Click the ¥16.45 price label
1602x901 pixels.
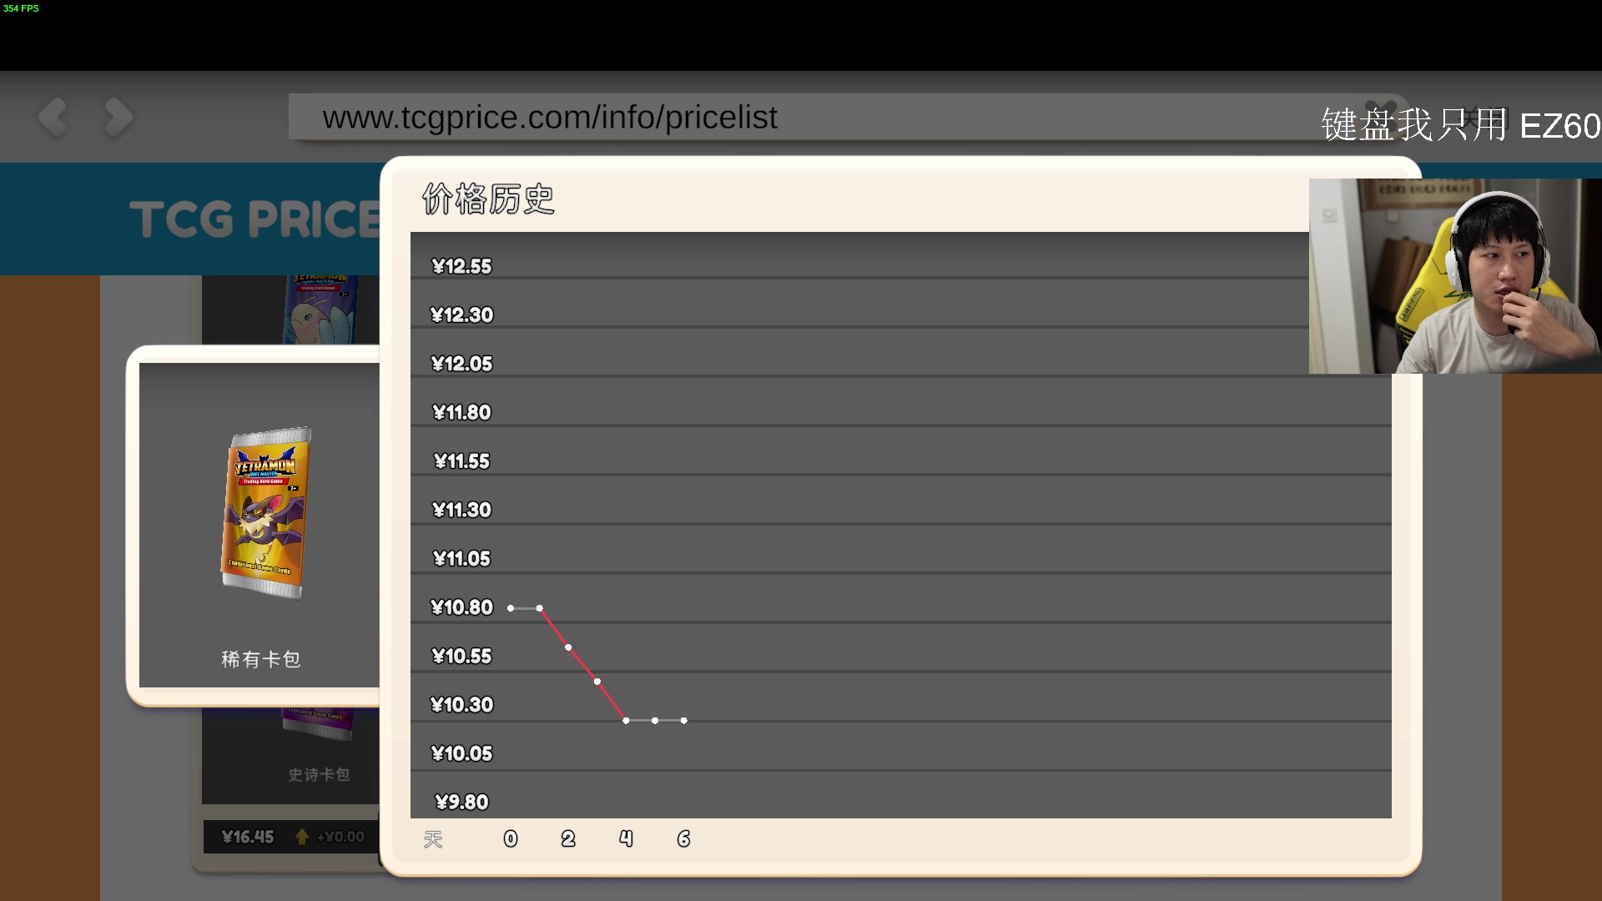[248, 837]
